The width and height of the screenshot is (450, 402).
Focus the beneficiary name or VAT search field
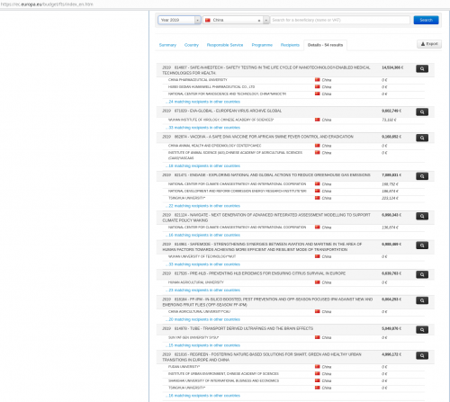[340, 20]
